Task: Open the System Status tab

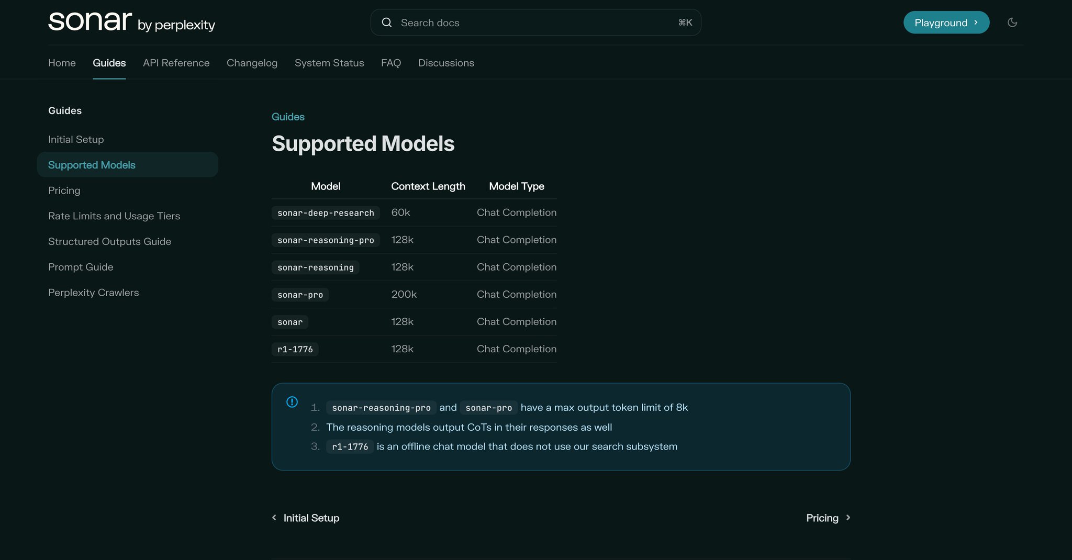Action: 329,63
